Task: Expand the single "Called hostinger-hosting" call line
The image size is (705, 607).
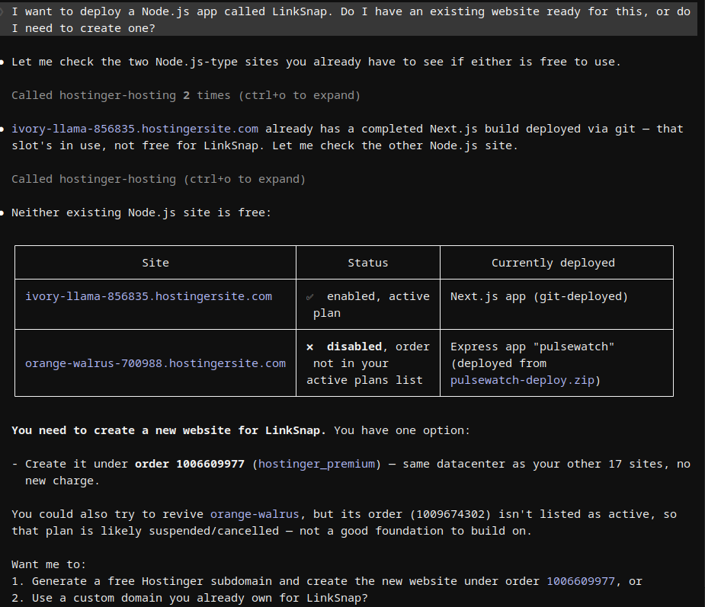Action: coord(159,179)
